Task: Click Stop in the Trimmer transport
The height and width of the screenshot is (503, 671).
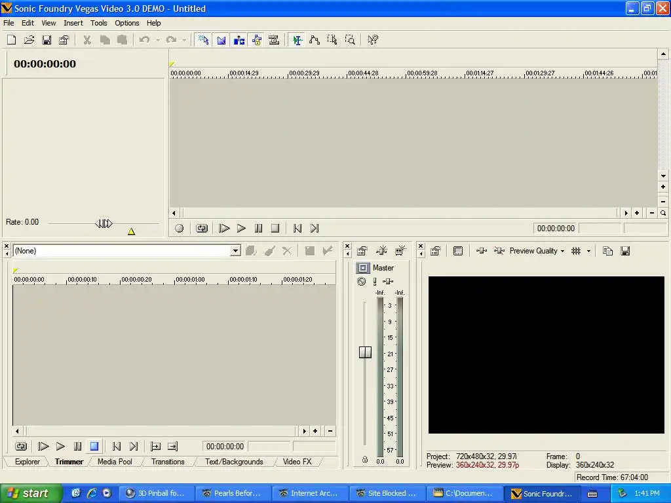Action: point(94,447)
